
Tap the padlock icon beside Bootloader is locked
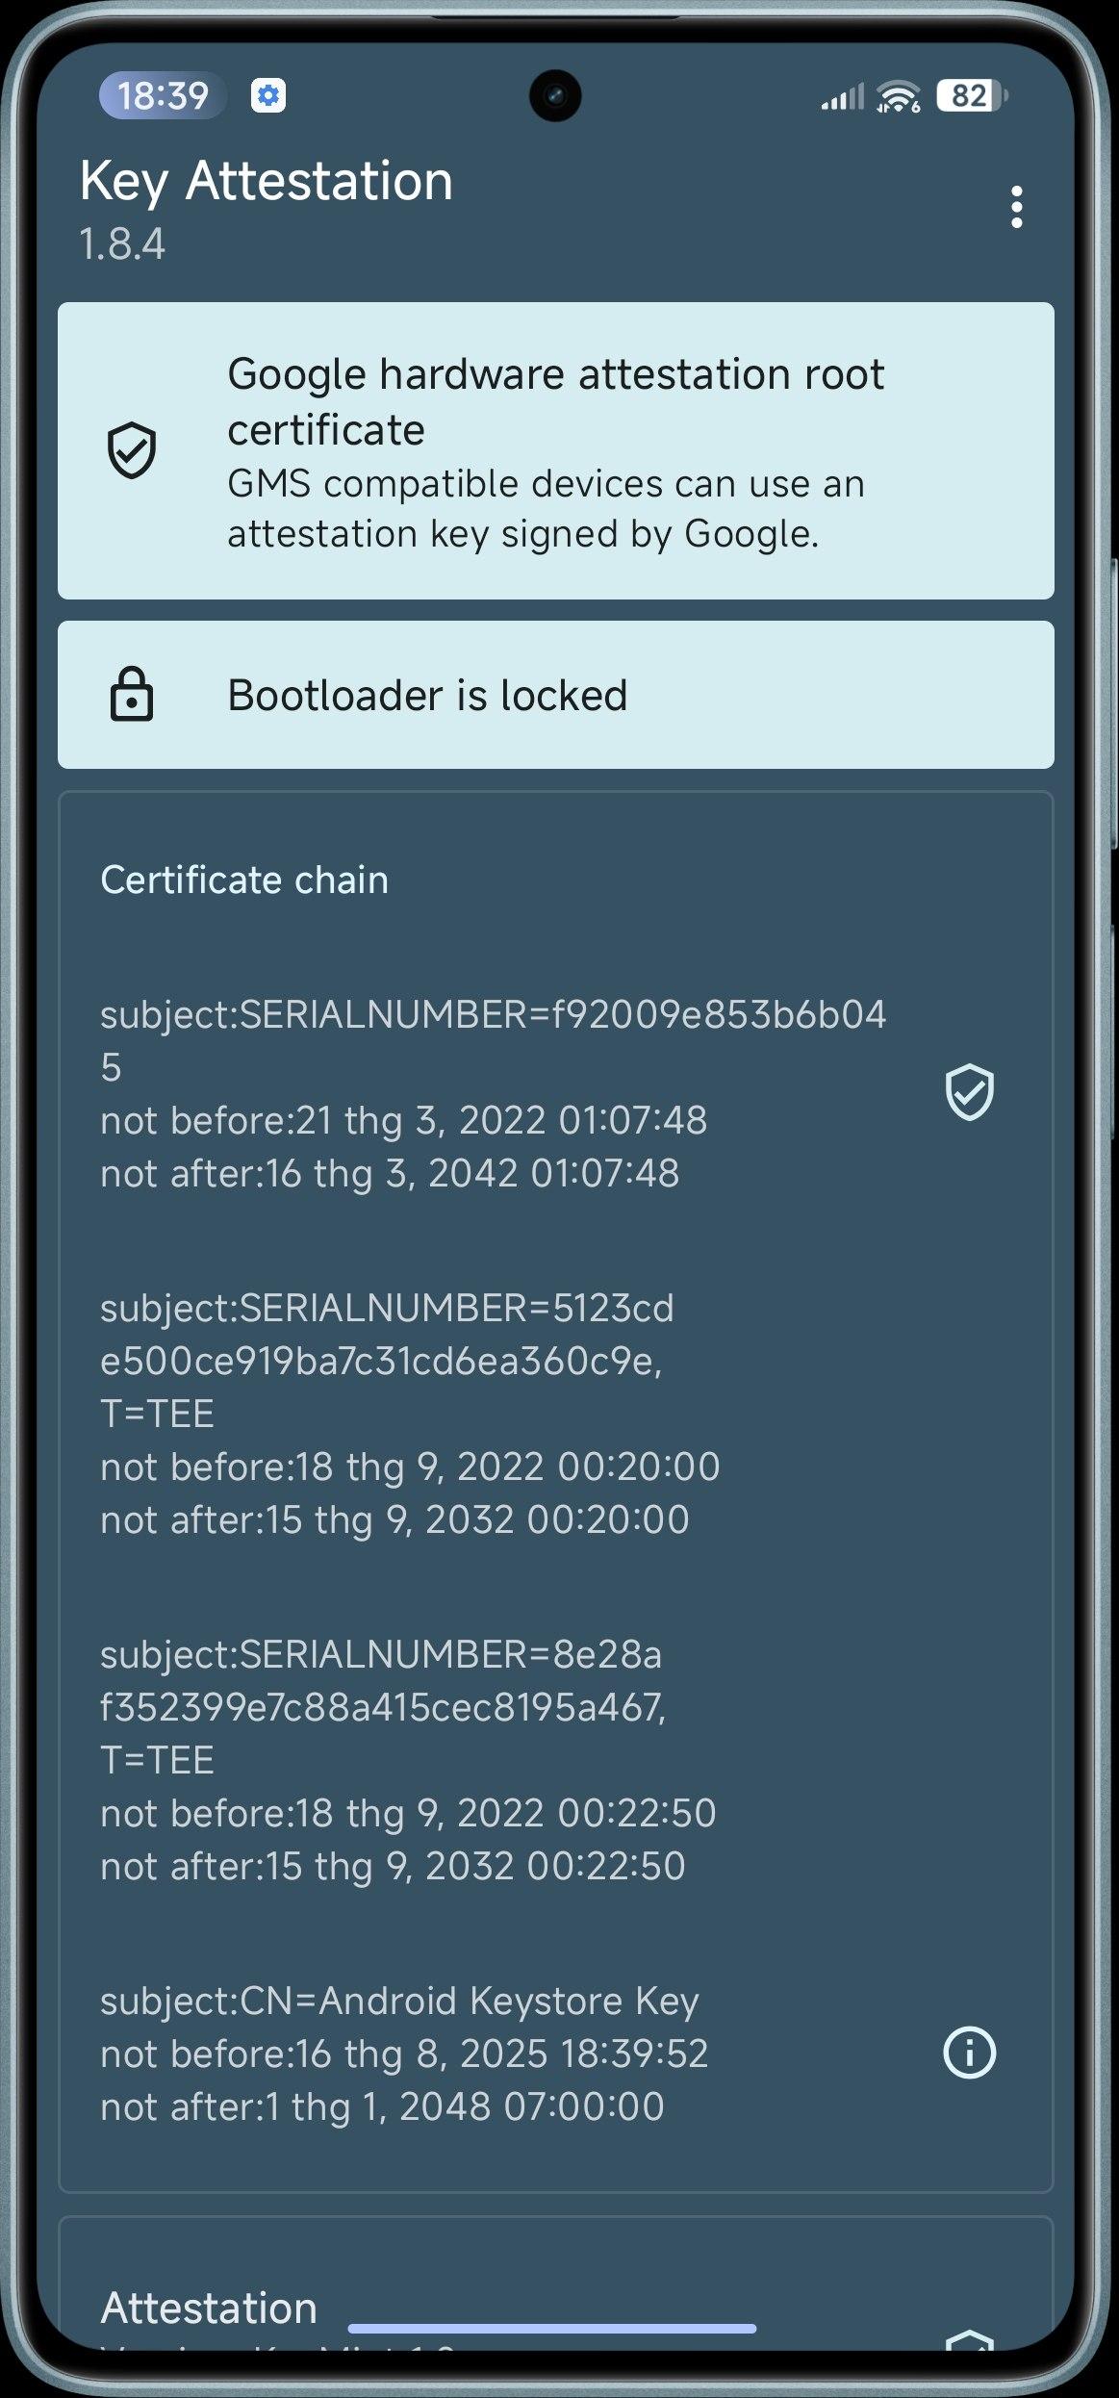pyautogui.click(x=132, y=694)
